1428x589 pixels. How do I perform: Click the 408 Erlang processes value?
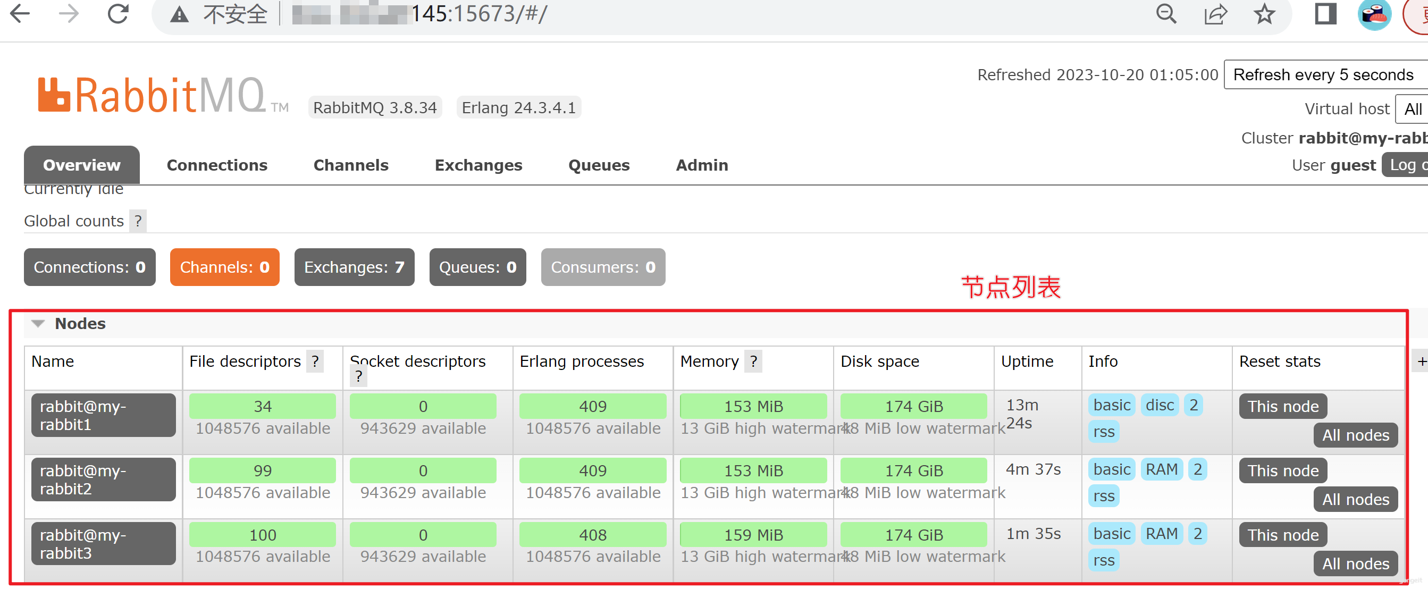pos(593,535)
